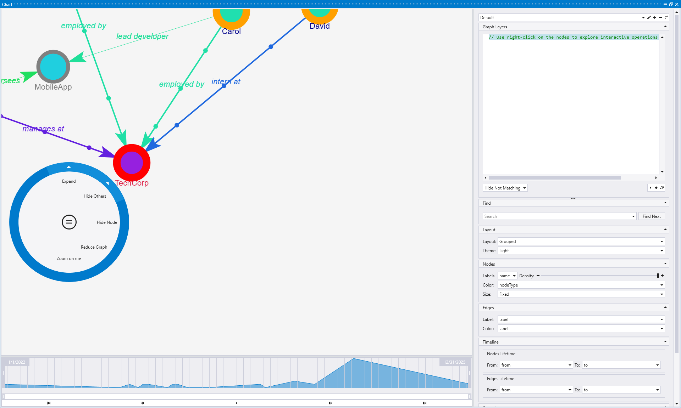Click the Find Next button
681x408 pixels.
(x=651, y=216)
